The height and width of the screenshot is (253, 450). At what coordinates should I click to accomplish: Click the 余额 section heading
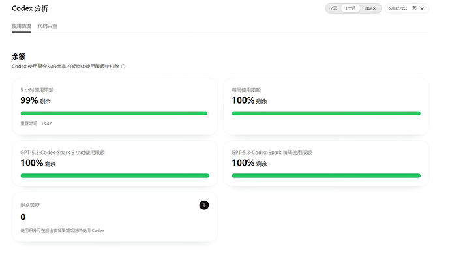pyautogui.click(x=19, y=57)
